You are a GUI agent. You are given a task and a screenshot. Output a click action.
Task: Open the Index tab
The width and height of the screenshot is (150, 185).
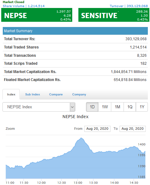(x=11, y=94)
